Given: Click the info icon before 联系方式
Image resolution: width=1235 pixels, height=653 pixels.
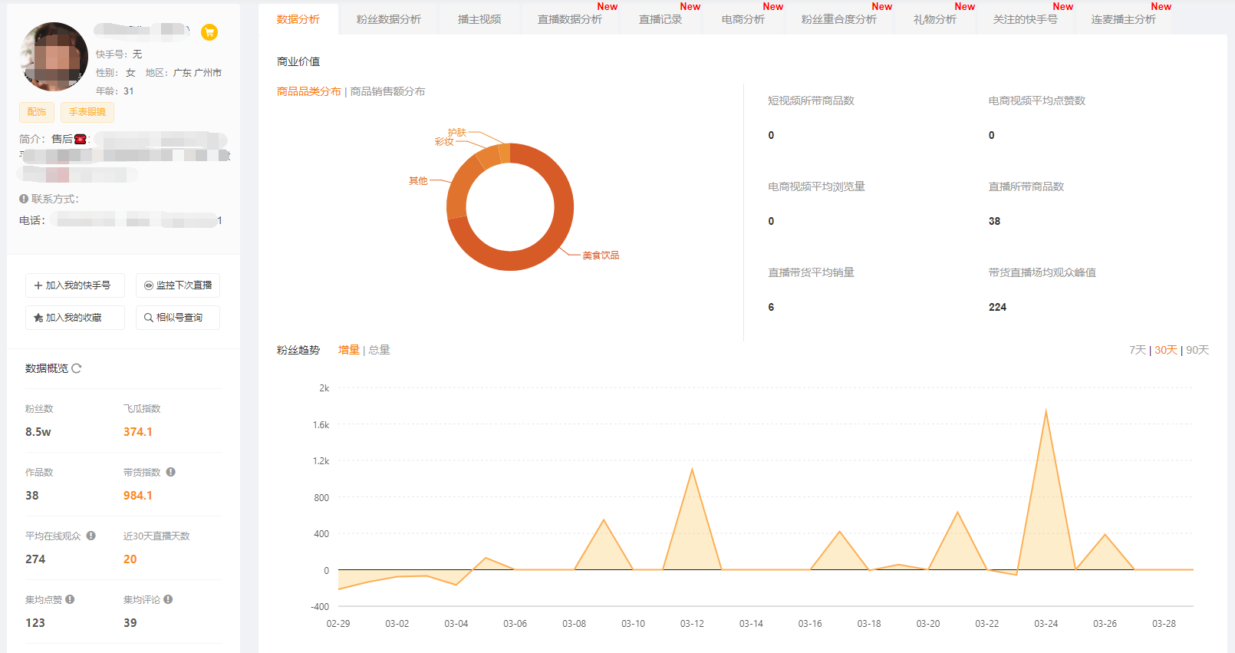Looking at the screenshot, I should (x=24, y=199).
